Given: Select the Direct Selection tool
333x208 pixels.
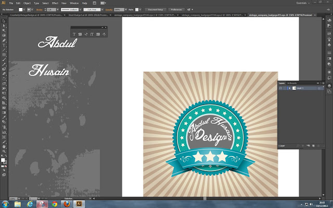Looking at the screenshot, I should click(4, 25).
